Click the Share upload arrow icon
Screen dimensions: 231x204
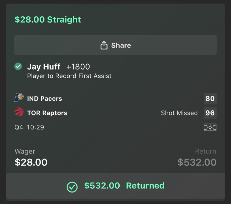point(104,45)
